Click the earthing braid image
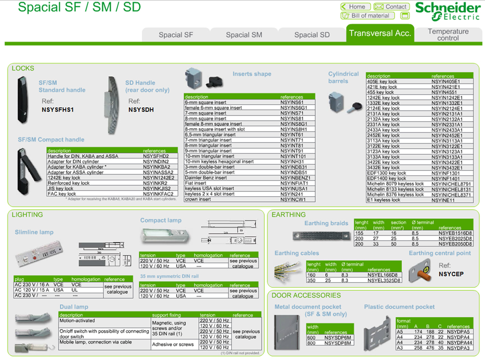The height and width of the screenshot is (359, 485). 321,236
